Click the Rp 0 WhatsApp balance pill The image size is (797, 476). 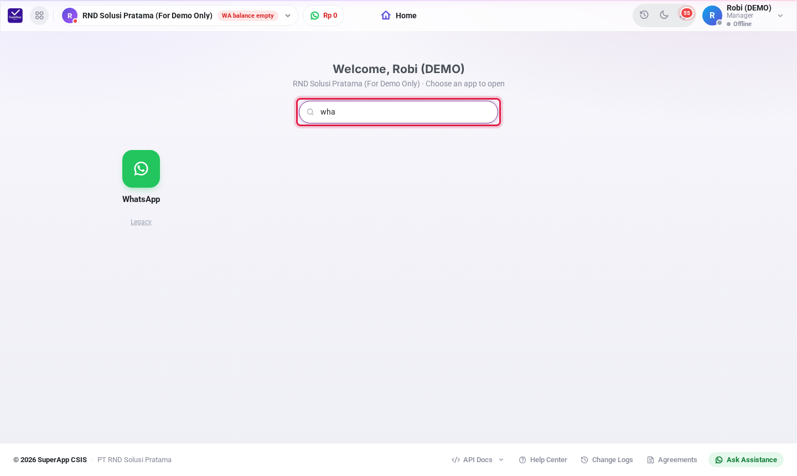click(324, 15)
